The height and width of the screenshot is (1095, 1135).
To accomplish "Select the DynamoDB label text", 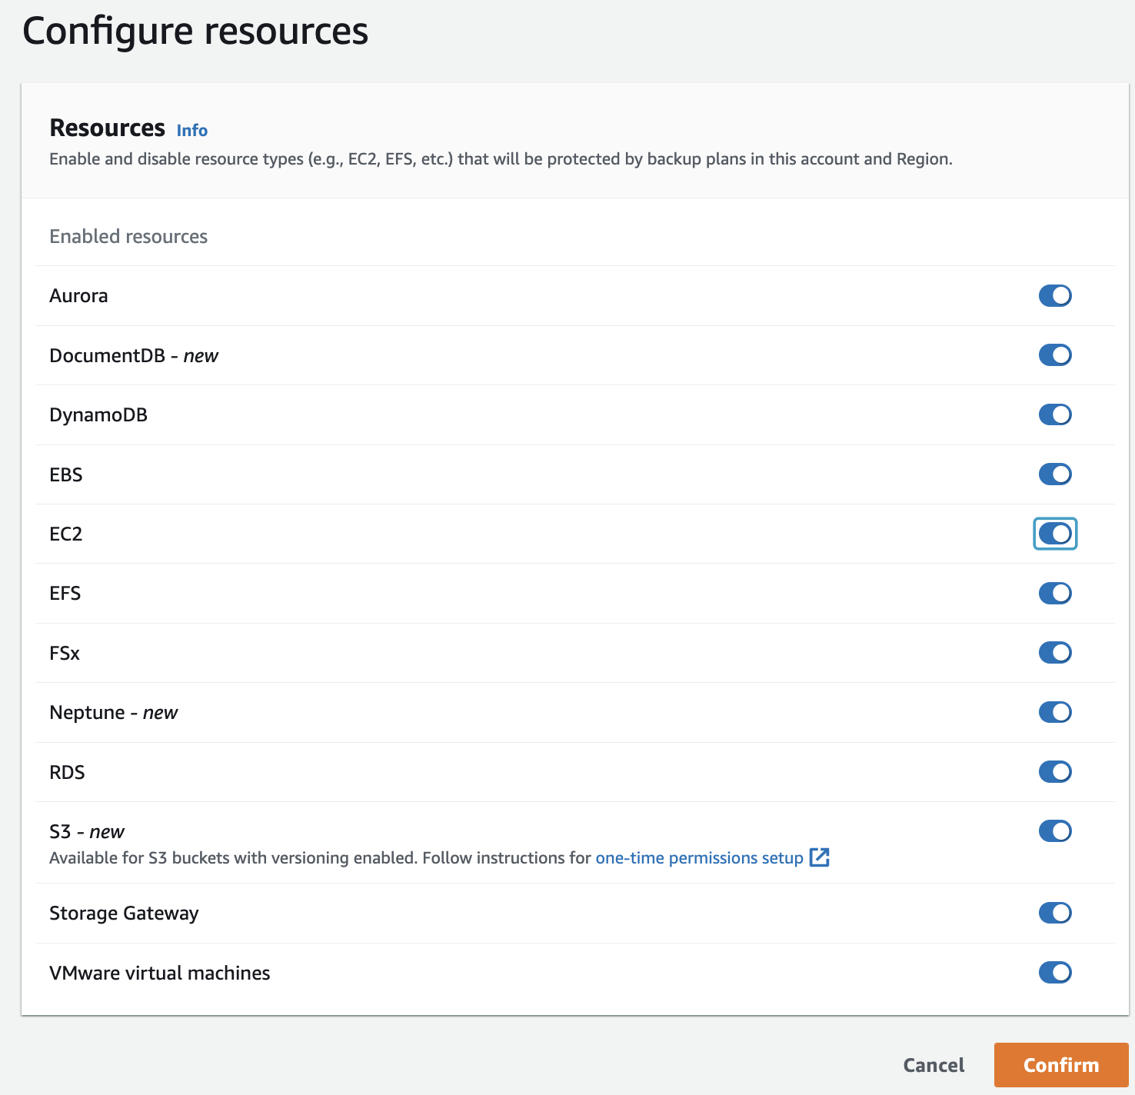I will [98, 415].
